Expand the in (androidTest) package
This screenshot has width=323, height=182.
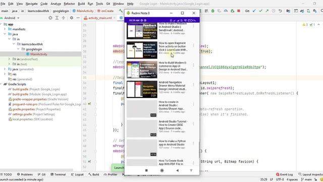(9, 59)
